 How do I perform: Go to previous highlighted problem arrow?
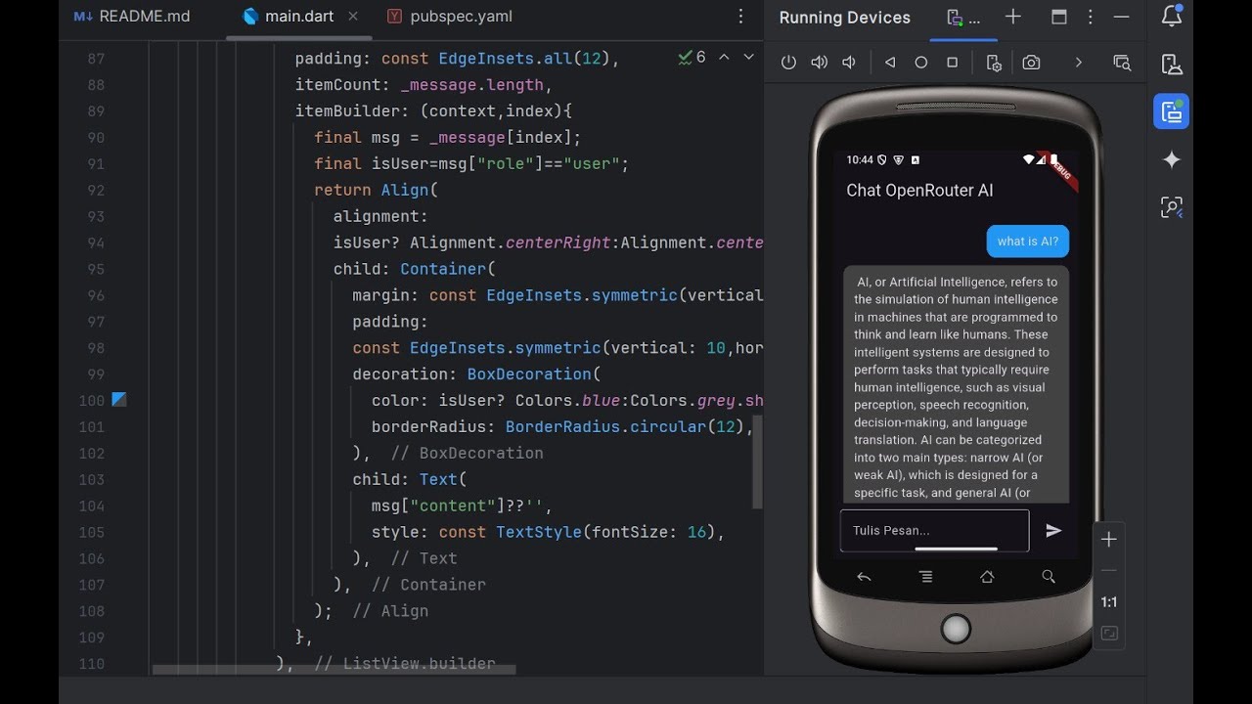click(x=724, y=58)
